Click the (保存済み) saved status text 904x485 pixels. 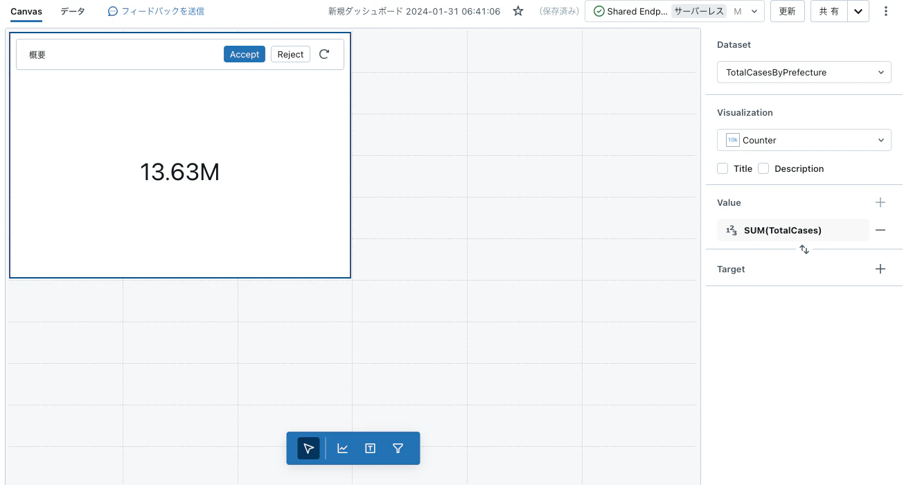coord(559,11)
